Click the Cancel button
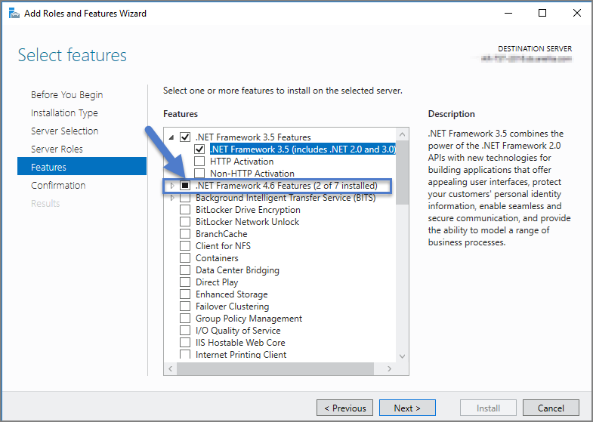This screenshot has height=422, width=593. pos(551,408)
